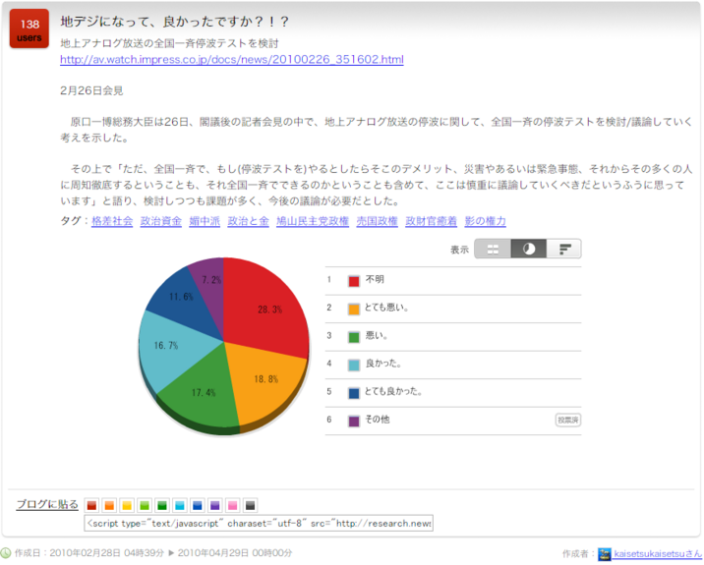
Task: Click the orange legend swatch for とても悪い。
Action: pyautogui.click(x=354, y=310)
